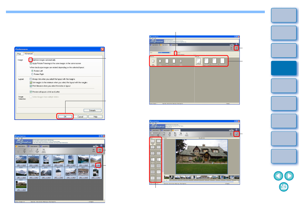Click Defaults in the Preferences dialog
This screenshot has width=299, height=211.
point(92,111)
